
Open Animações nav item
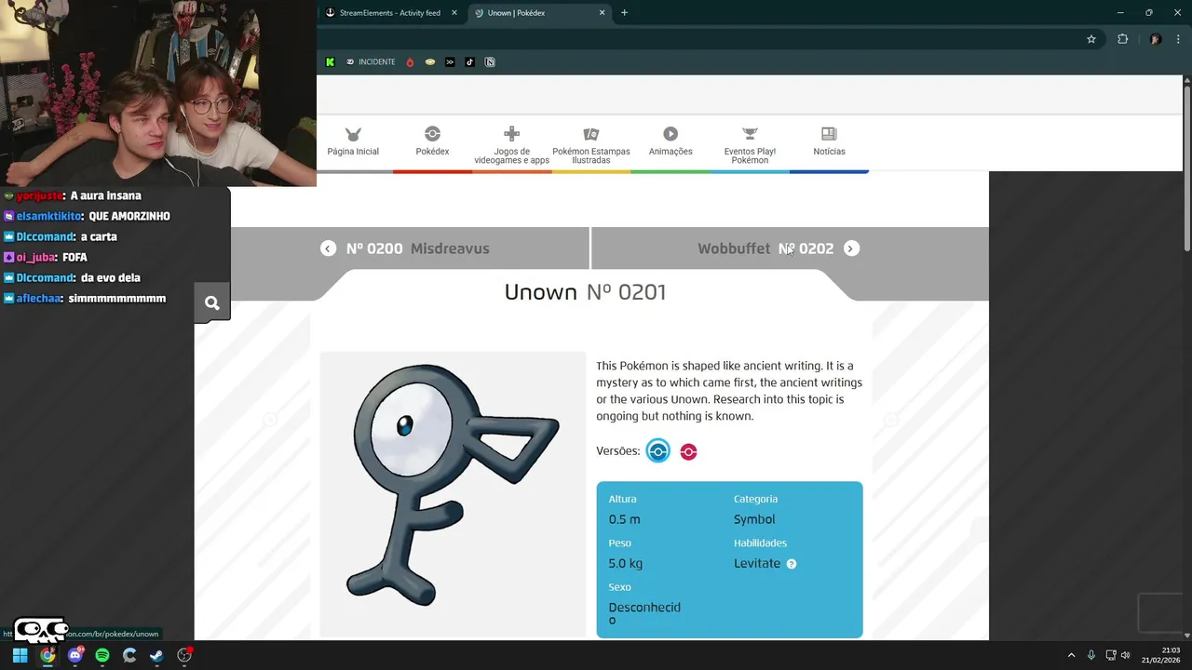pos(670,142)
